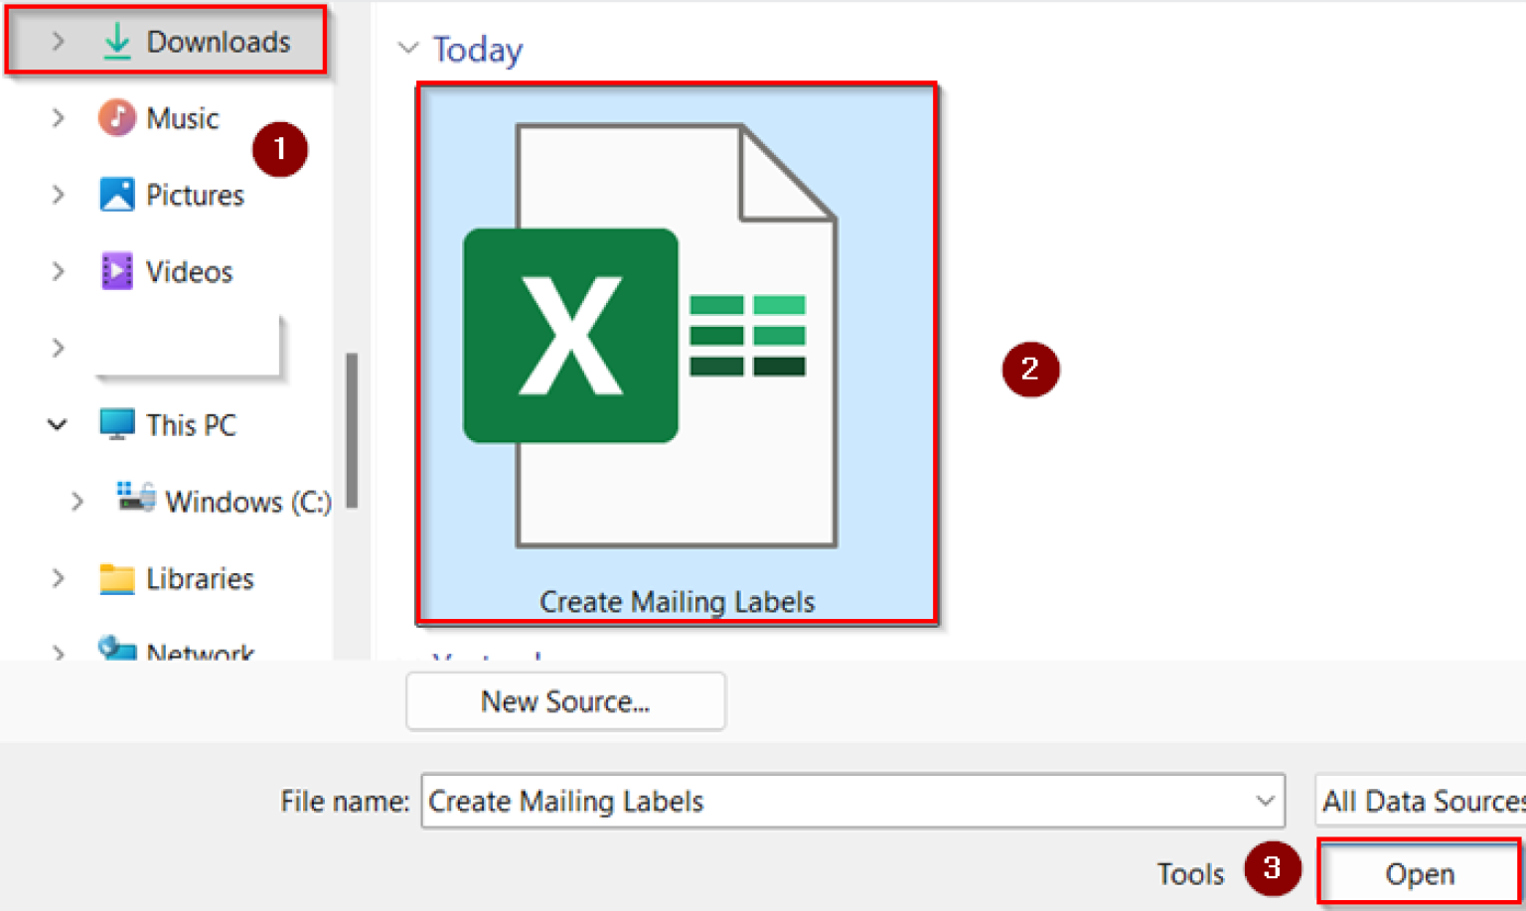Expand the This PC tree arrow
The height and width of the screenshot is (911, 1526).
[x=57, y=424]
